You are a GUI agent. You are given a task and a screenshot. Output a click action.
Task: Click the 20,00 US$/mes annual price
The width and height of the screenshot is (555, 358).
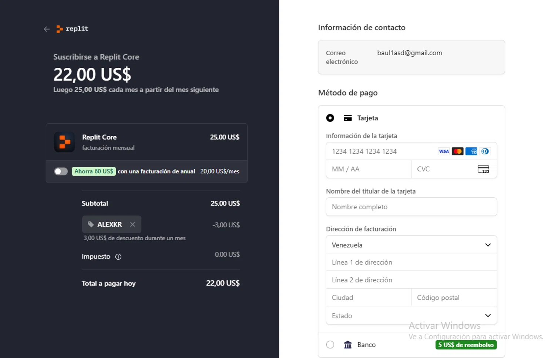(220, 171)
